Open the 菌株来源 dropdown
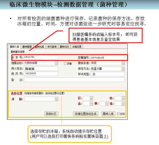Screen dimensions: 159x145 123,63
